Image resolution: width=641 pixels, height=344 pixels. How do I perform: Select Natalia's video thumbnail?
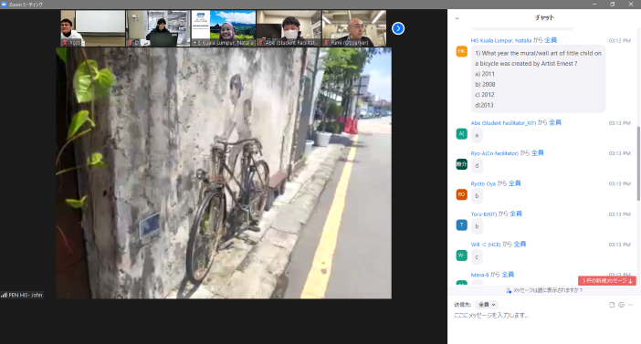click(224, 28)
